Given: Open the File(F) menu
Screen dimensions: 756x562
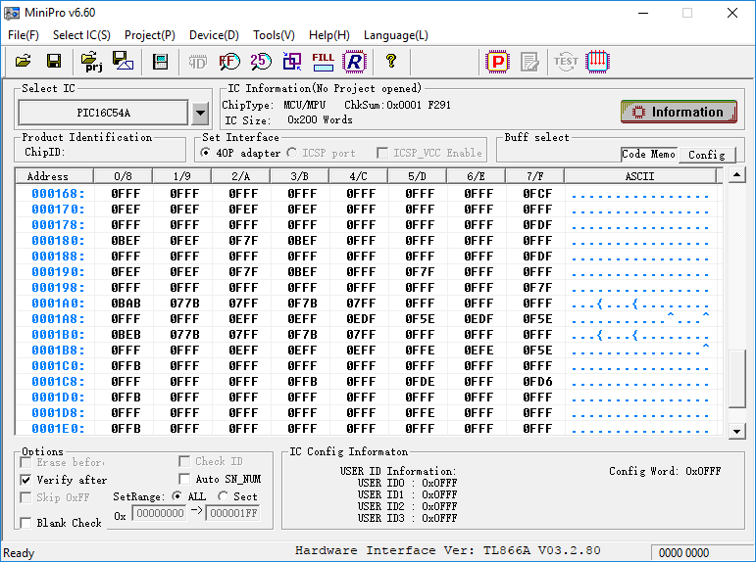Looking at the screenshot, I should pos(24,35).
